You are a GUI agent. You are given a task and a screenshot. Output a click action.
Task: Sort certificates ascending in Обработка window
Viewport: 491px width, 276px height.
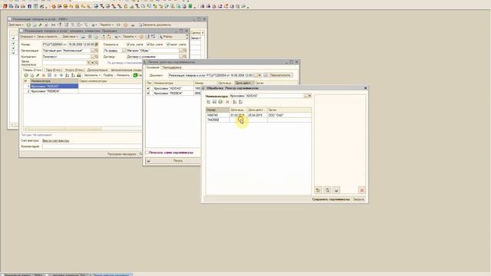[x=235, y=102]
